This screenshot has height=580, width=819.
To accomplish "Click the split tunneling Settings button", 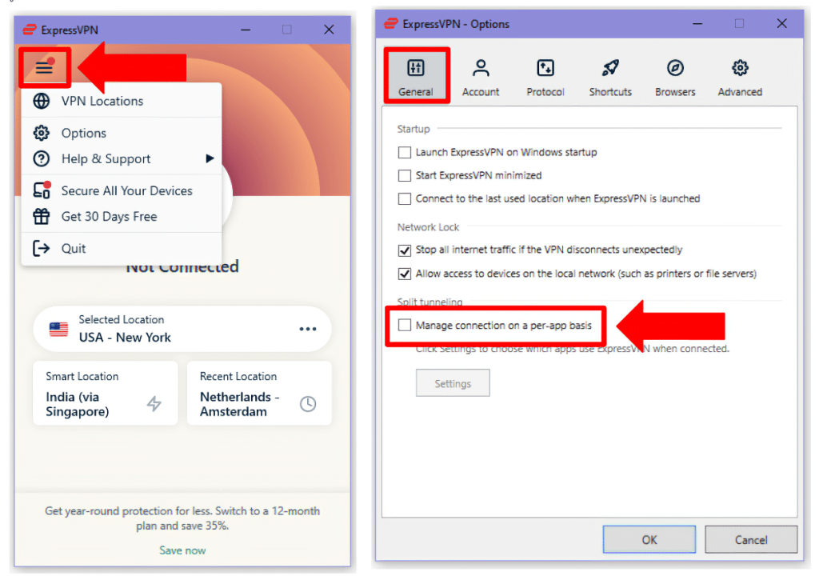I will [453, 383].
